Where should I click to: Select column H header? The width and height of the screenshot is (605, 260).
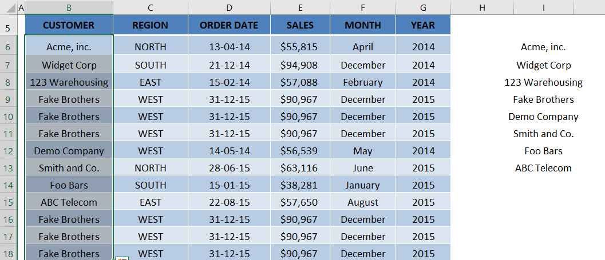(x=482, y=7)
